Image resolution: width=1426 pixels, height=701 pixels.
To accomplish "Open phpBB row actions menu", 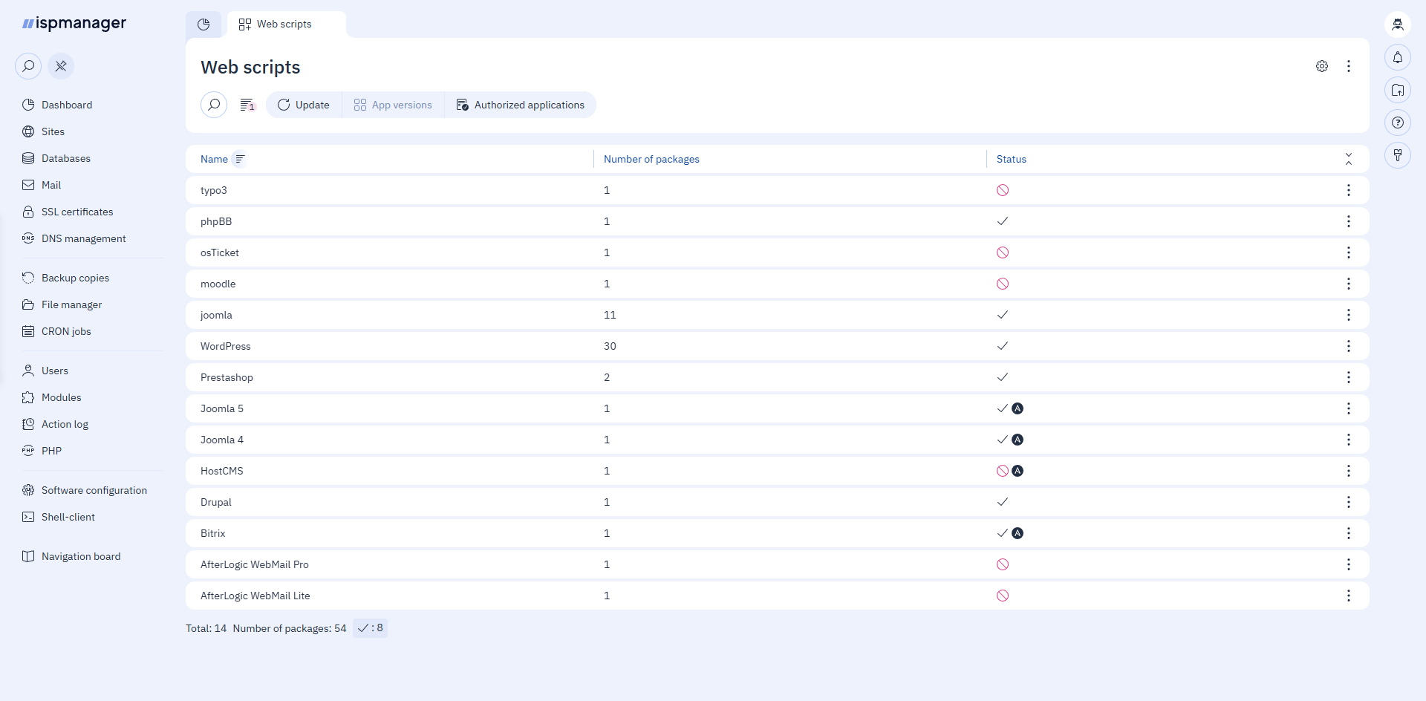I will (x=1349, y=221).
